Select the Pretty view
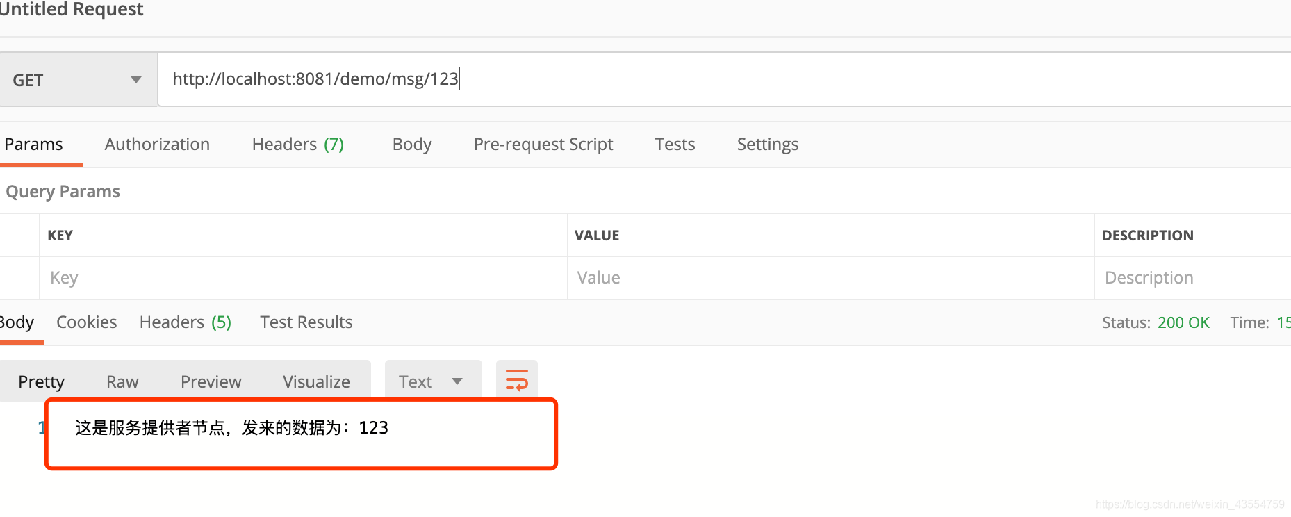Image resolution: width=1291 pixels, height=517 pixels. tap(41, 381)
